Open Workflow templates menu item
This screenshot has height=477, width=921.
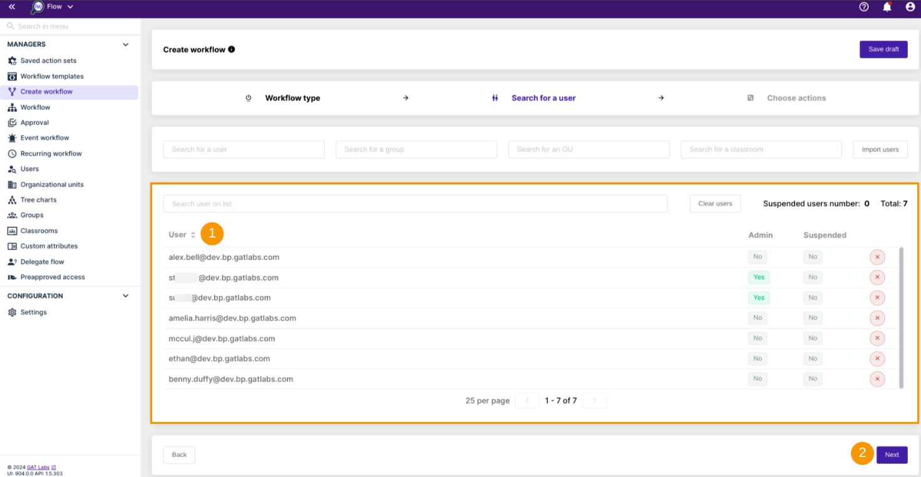point(52,76)
